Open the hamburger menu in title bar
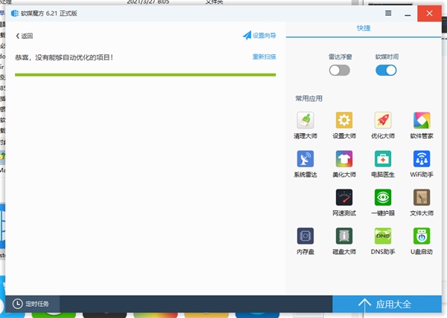The image size is (447, 318). click(388, 13)
